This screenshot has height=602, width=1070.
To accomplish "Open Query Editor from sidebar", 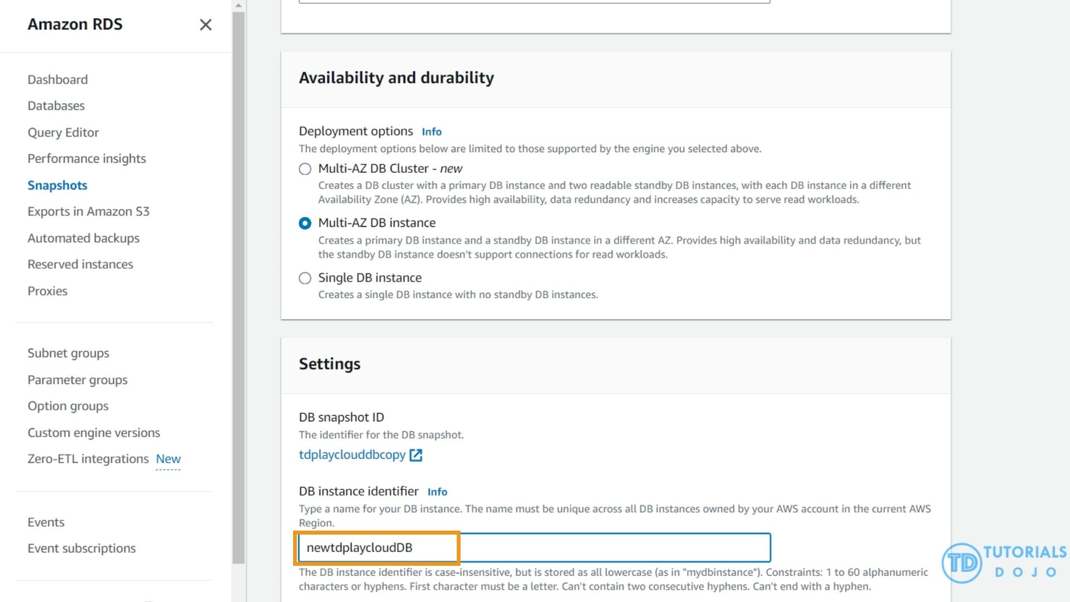I will coord(63,132).
